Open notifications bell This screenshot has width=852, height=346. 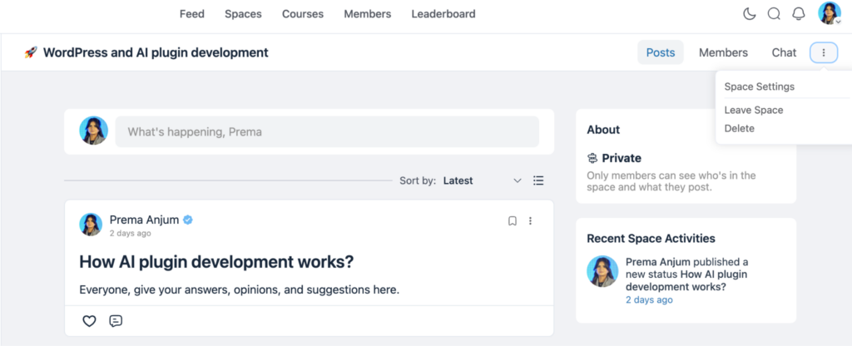(x=798, y=14)
